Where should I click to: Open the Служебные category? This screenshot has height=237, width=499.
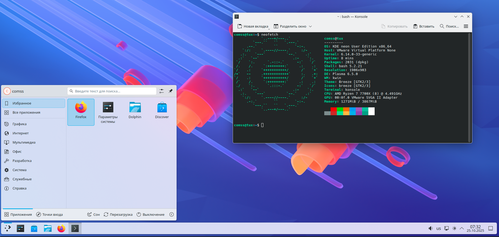pyautogui.click(x=34, y=179)
